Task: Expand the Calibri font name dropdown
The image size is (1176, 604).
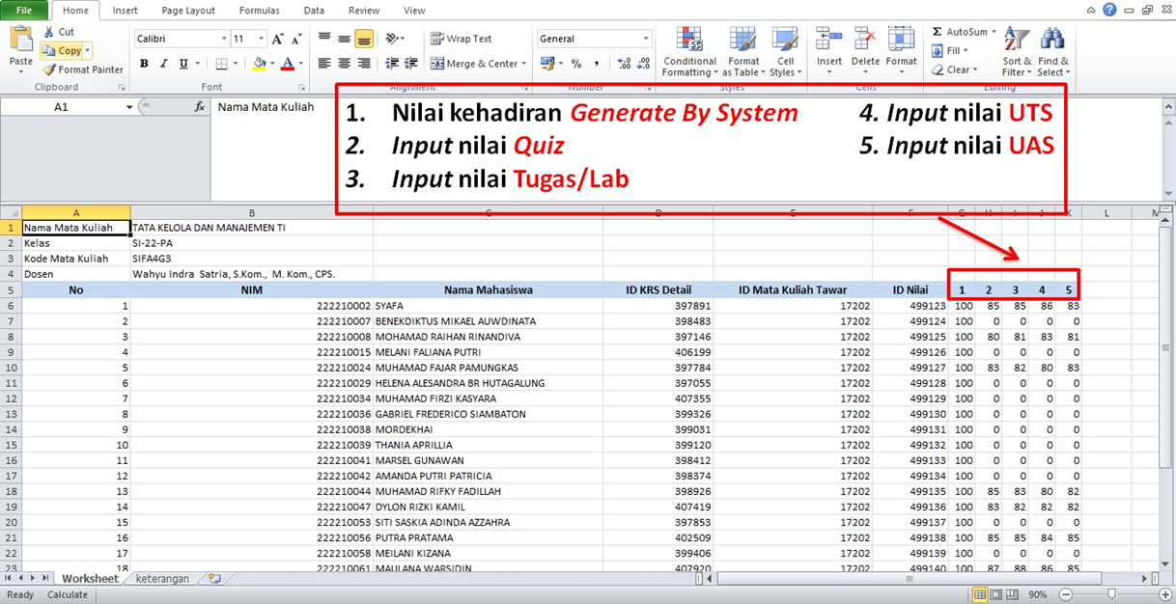Action: tap(222, 40)
